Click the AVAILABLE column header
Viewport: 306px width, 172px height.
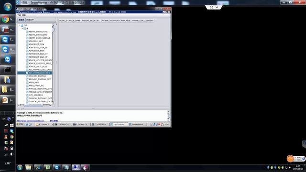pyautogui.click(x=125, y=21)
